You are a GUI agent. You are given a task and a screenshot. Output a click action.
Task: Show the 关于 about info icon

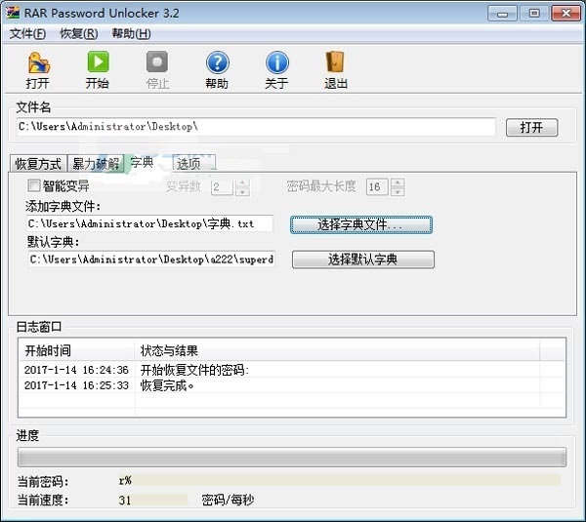coord(277,62)
